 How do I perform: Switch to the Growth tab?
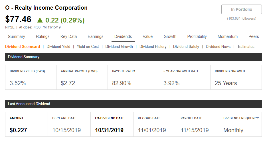pyautogui.click(x=170, y=36)
